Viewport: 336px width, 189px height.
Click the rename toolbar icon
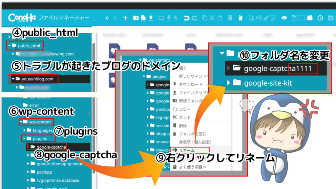(259, 18)
